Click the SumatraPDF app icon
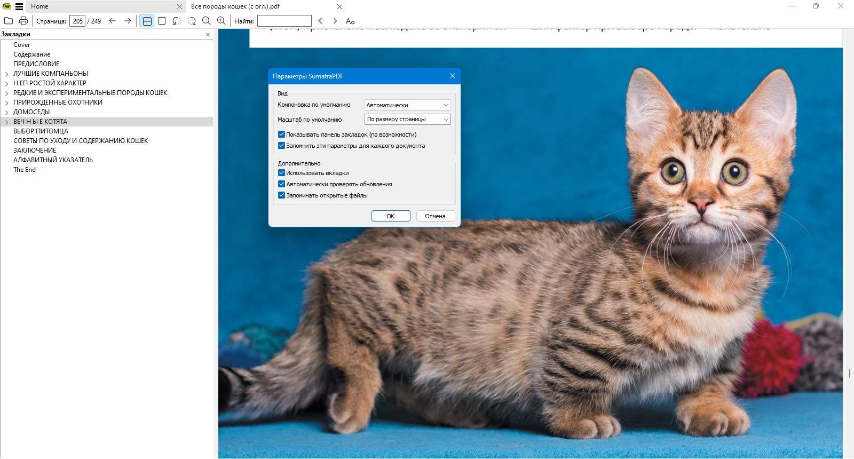854x459 pixels. pos(6,6)
